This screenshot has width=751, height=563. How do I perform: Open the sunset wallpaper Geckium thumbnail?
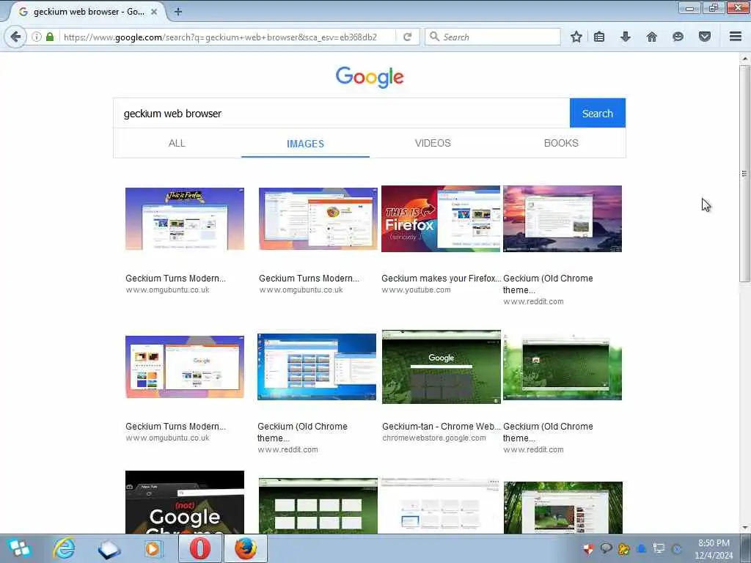coord(563,218)
